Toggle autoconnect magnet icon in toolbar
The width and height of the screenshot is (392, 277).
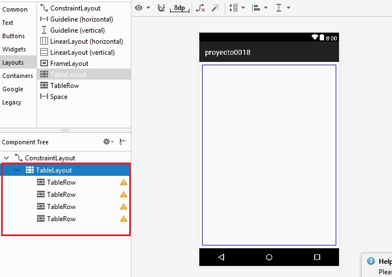(161, 8)
